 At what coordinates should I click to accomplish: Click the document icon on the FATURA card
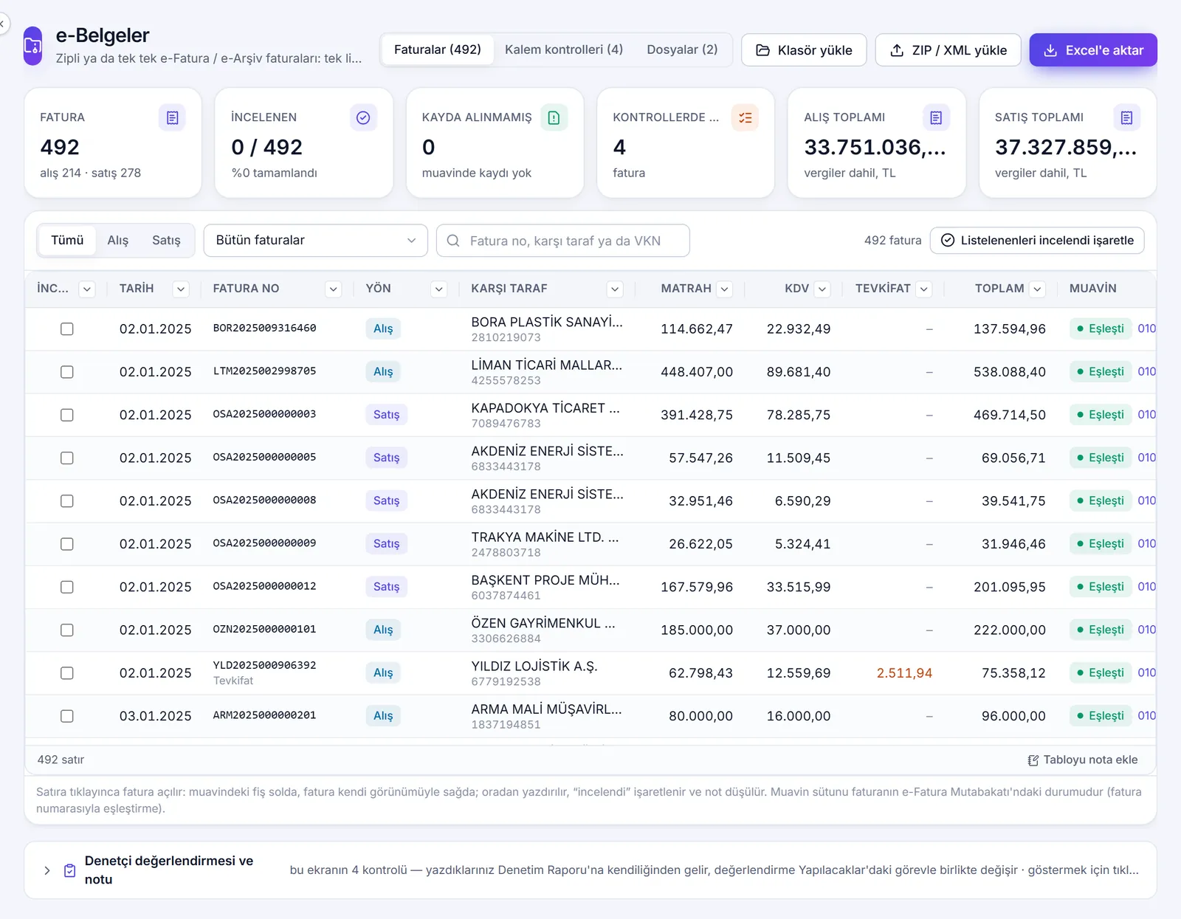(172, 117)
